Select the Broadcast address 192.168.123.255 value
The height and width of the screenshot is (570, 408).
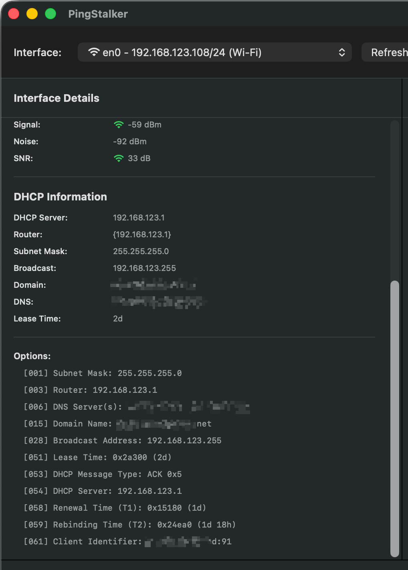click(144, 268)
